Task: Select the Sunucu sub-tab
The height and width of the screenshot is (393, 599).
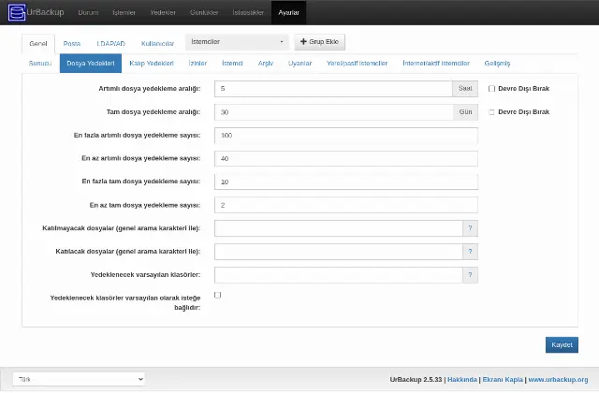Action: [40, 64]
